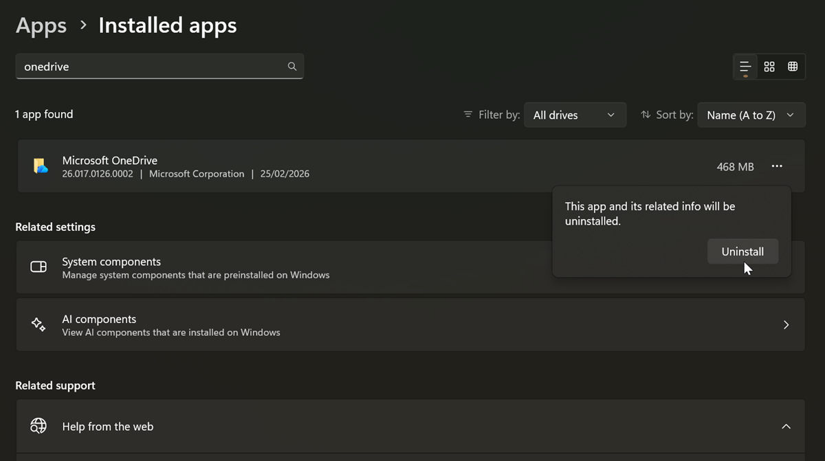Collapse the Help from the web section
This screenshot has height=461, width=825.
coord(786,427)
